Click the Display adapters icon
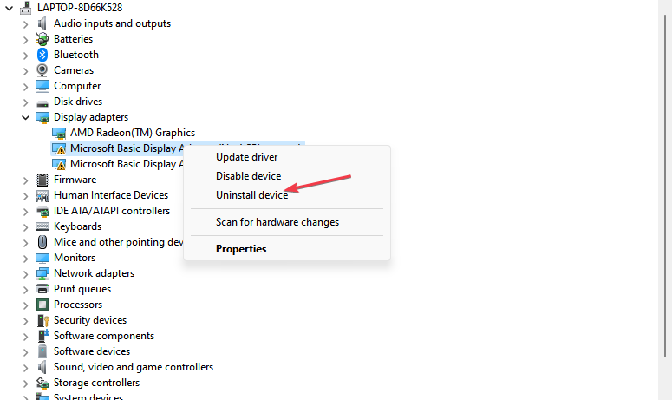Viewport: 672px width, 400px height. click(x=42, y=117)
